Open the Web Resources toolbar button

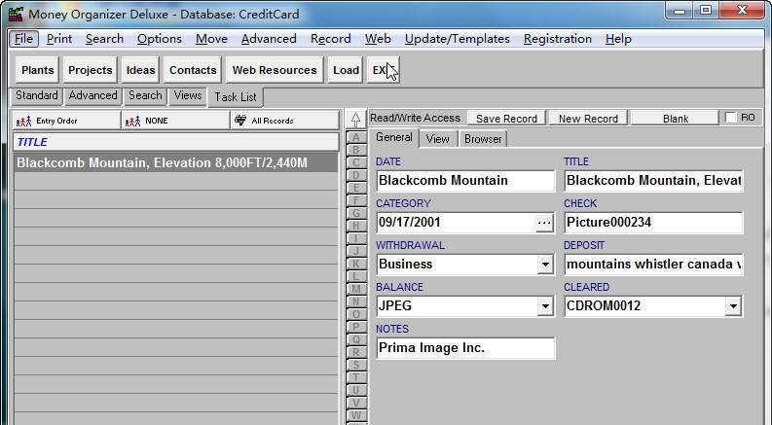pyautogui.click(x=275, y=70)
